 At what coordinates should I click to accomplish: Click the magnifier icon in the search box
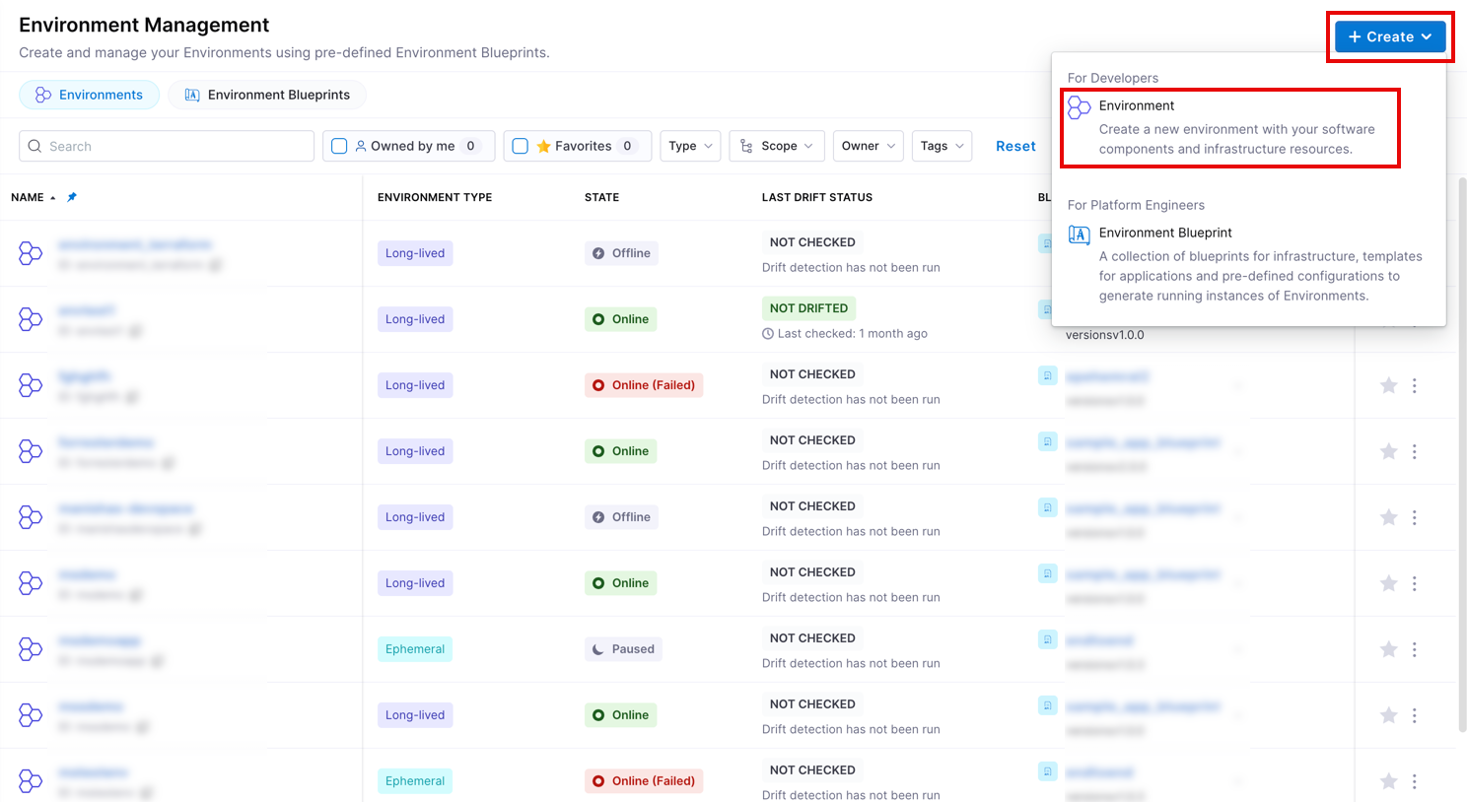(35, 146)
